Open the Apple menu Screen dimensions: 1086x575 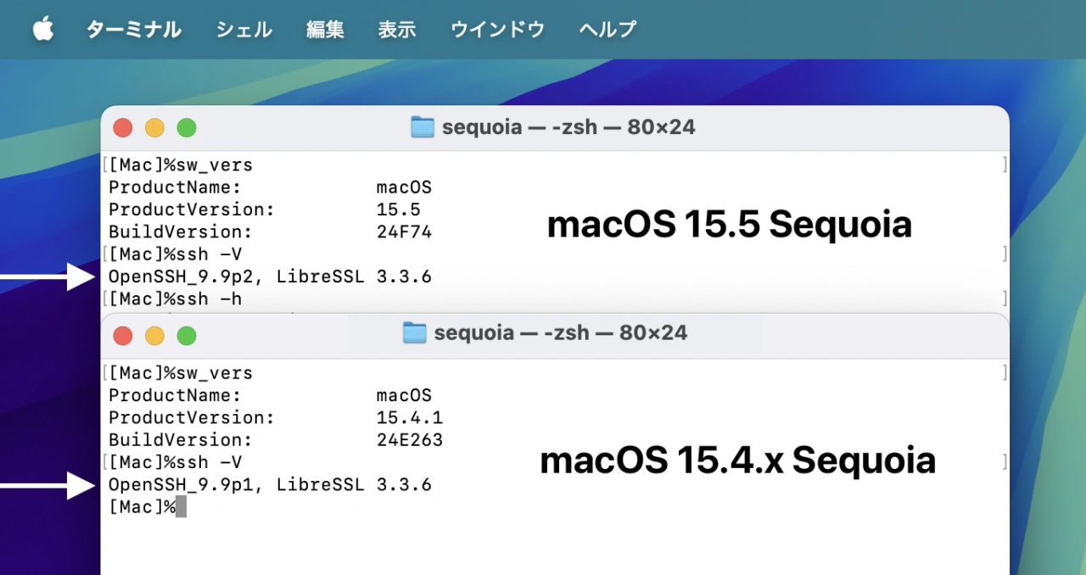[x=42, y=30]
